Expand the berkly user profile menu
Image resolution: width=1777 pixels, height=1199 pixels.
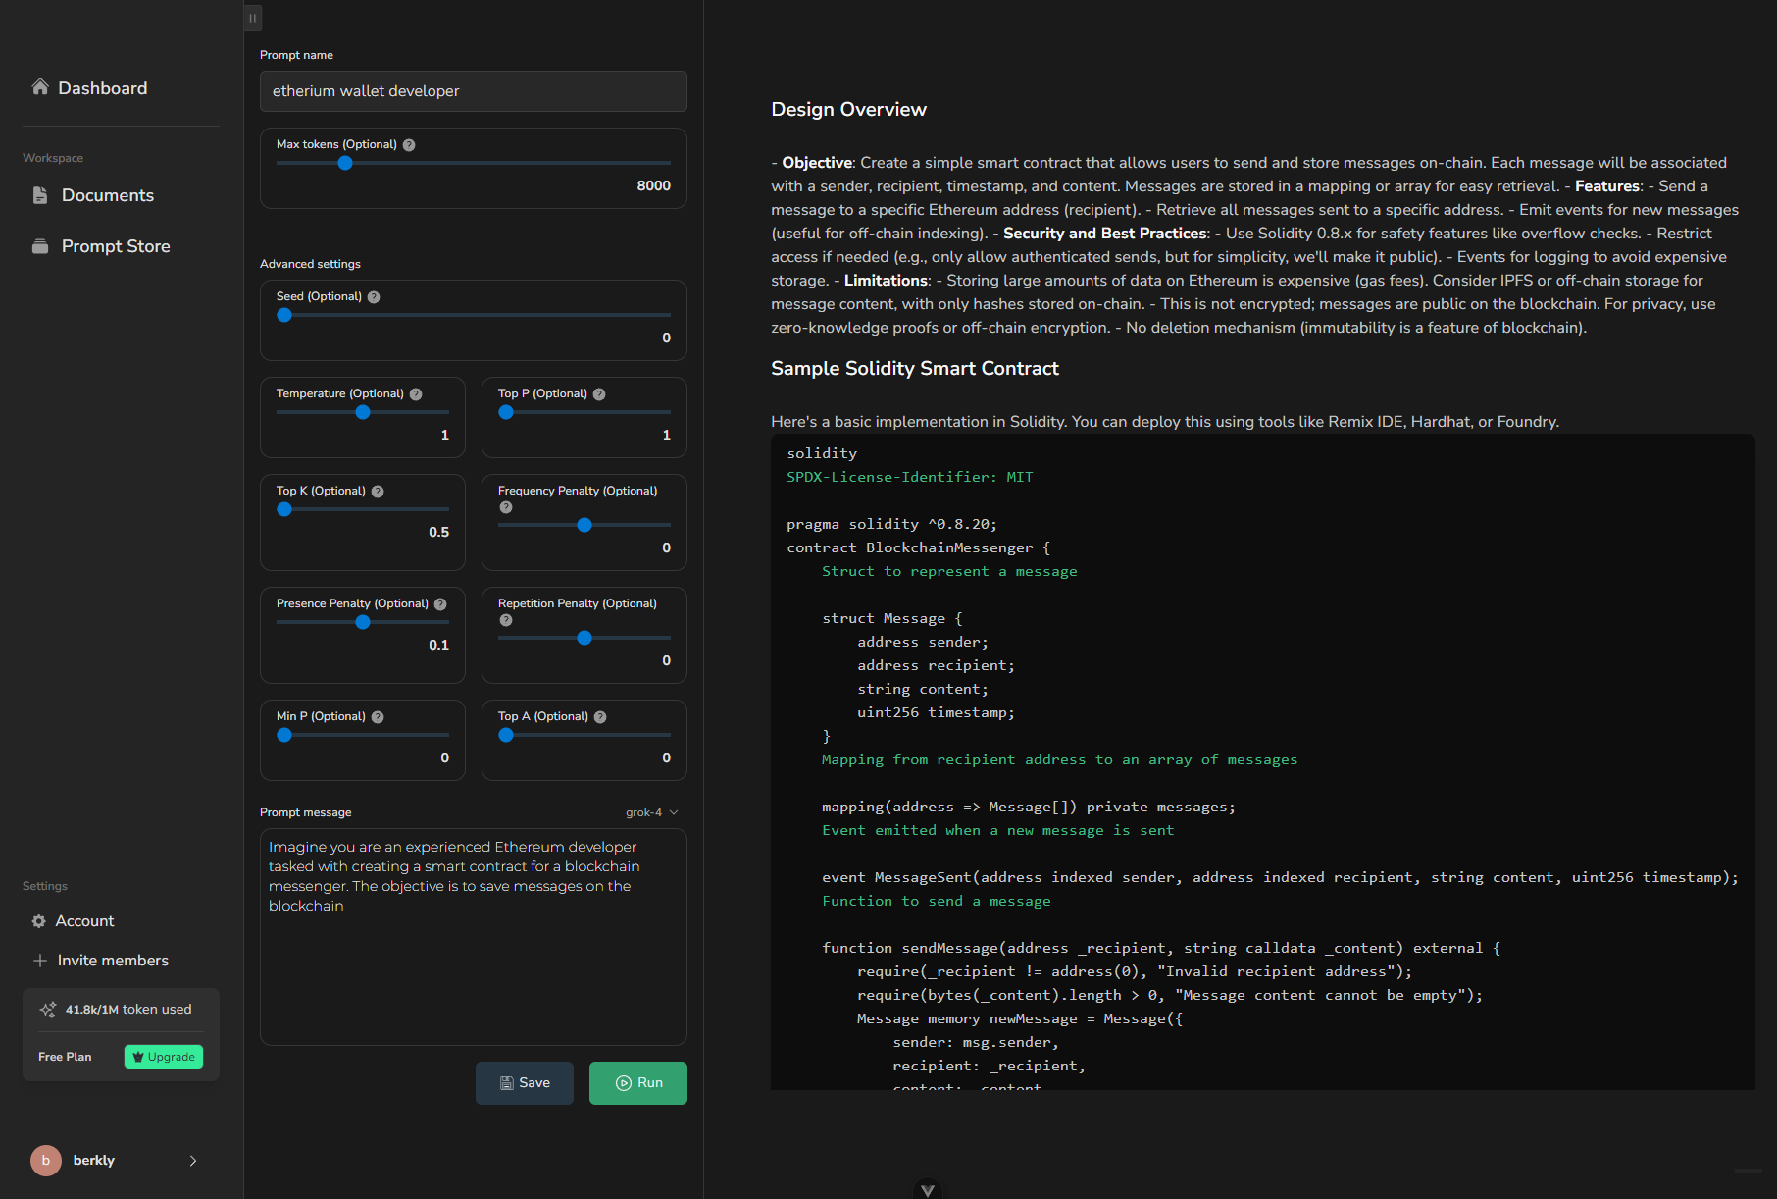coord(193,1161)
